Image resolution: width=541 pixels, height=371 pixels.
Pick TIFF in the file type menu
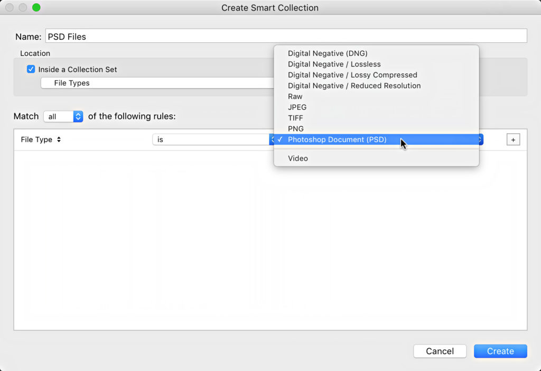click(295, 118)
